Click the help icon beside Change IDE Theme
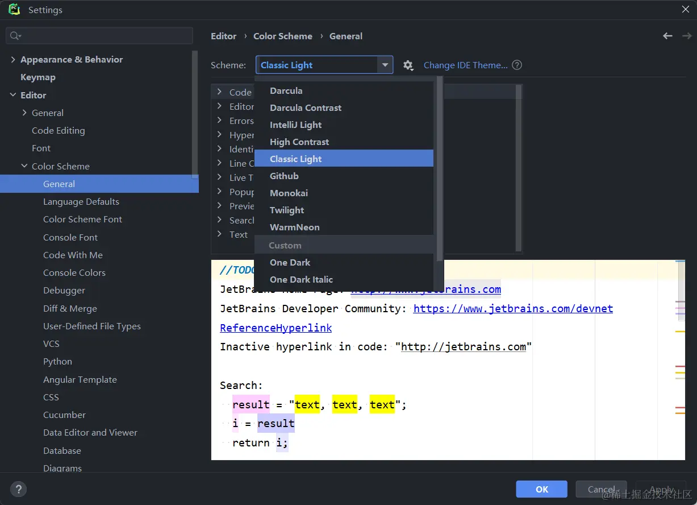This screenshot has width=697, height=505. pos(516,65)
